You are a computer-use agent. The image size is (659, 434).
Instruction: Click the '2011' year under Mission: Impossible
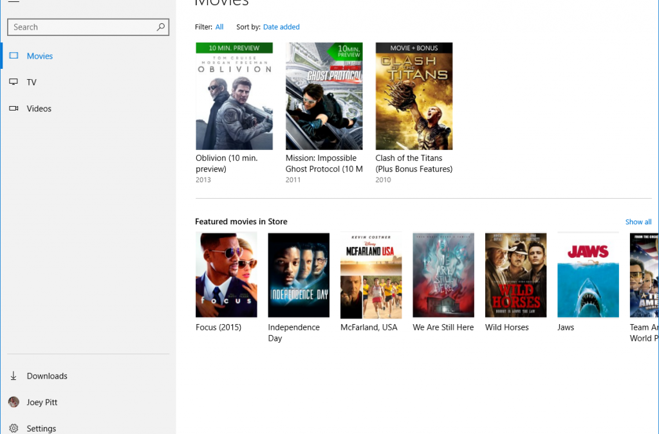(x=293, y=179)
